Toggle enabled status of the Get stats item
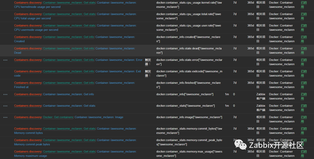Screen dimensions: 314x159 coord(304,108)
